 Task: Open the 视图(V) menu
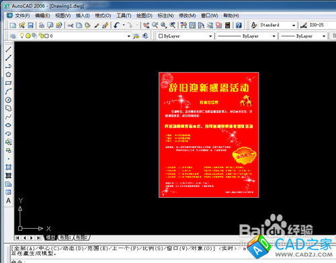[63, 15]
